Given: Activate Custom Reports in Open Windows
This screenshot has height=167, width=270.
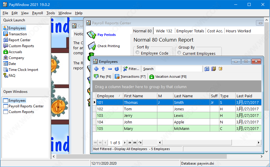Looking at the screenshot, I should [18, 112].
